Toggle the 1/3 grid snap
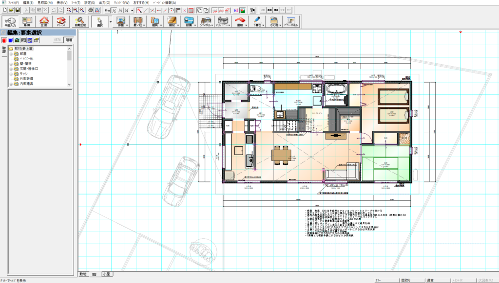The image size is (499, 283). 120,10
